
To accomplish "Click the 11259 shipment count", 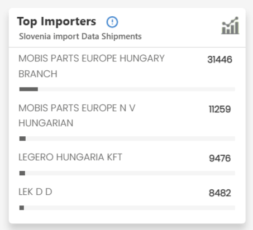I will pos(219,109).
